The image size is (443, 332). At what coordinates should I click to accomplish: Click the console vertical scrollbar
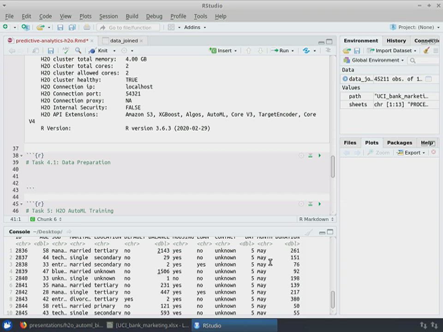[x=332, y=300]
